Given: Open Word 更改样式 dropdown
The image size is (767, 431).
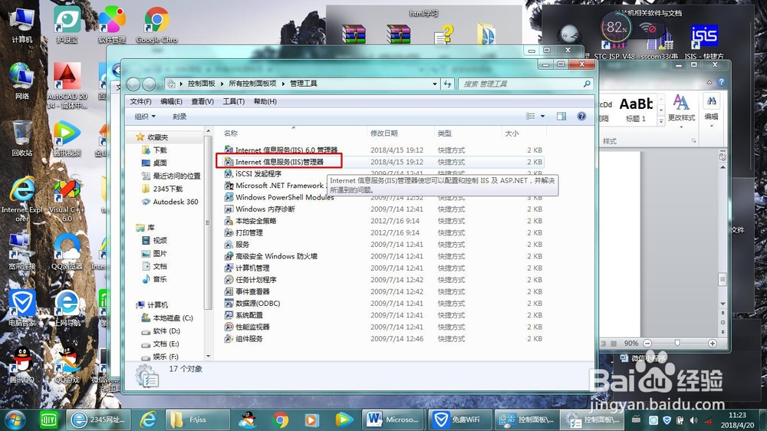Looking at the screenshot, I should 681,110.
